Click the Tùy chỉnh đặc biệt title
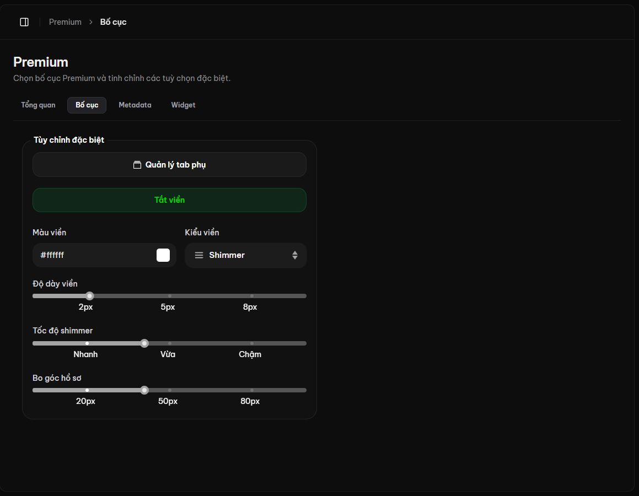The width and height of the screenshot is (639, 496). (x=69, y=140)
